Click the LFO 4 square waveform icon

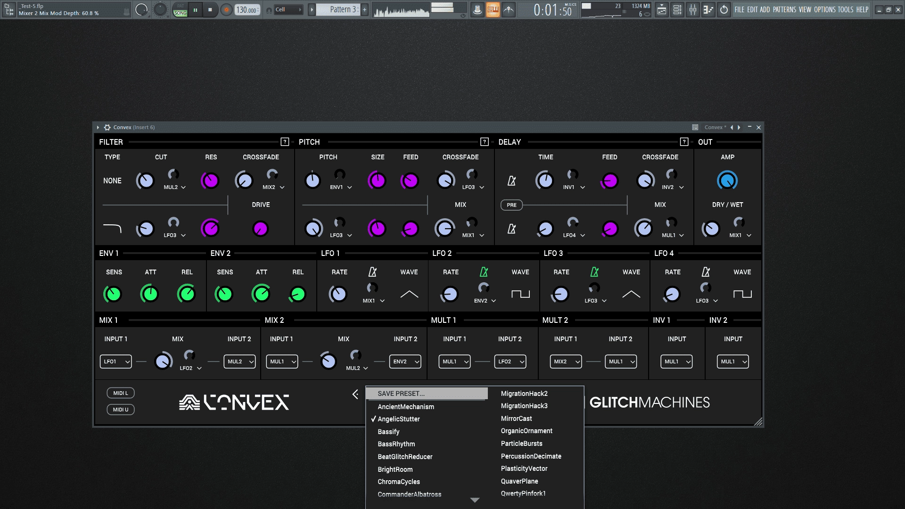(x=742, y=294)
